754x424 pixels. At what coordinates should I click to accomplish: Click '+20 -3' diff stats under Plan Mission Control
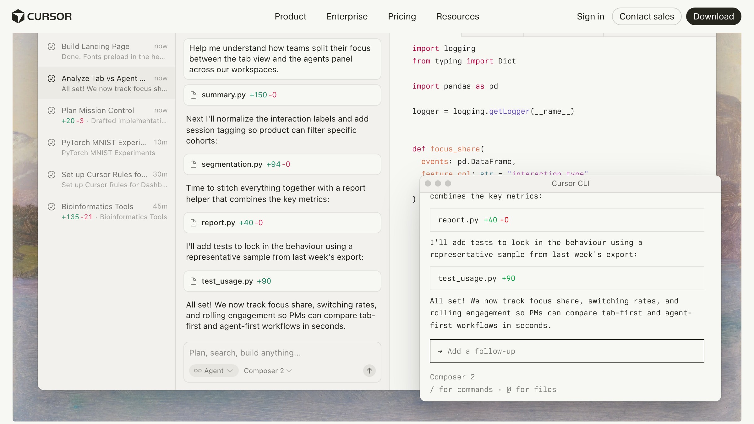[73, 121]
